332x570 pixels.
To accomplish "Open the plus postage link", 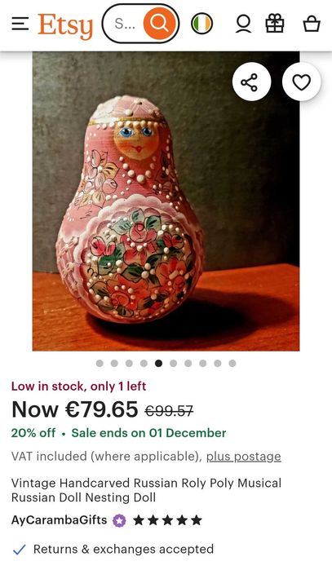I will (x=244, y=456).
